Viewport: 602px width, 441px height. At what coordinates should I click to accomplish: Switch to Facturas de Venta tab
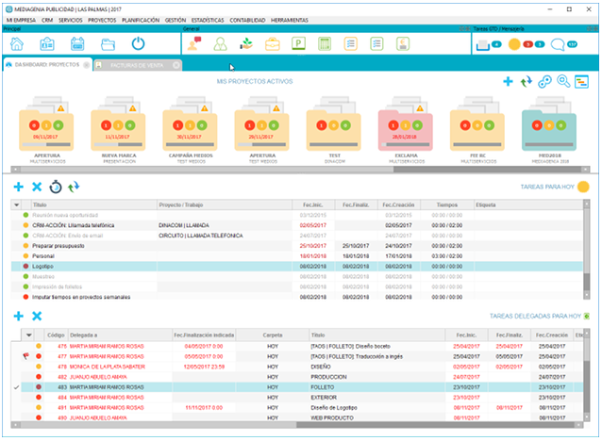(137, 65)
